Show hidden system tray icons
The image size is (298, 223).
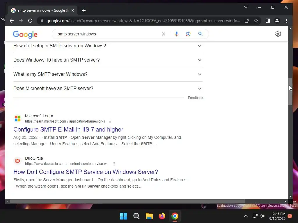pyautogui.click(x=246, y=216)
